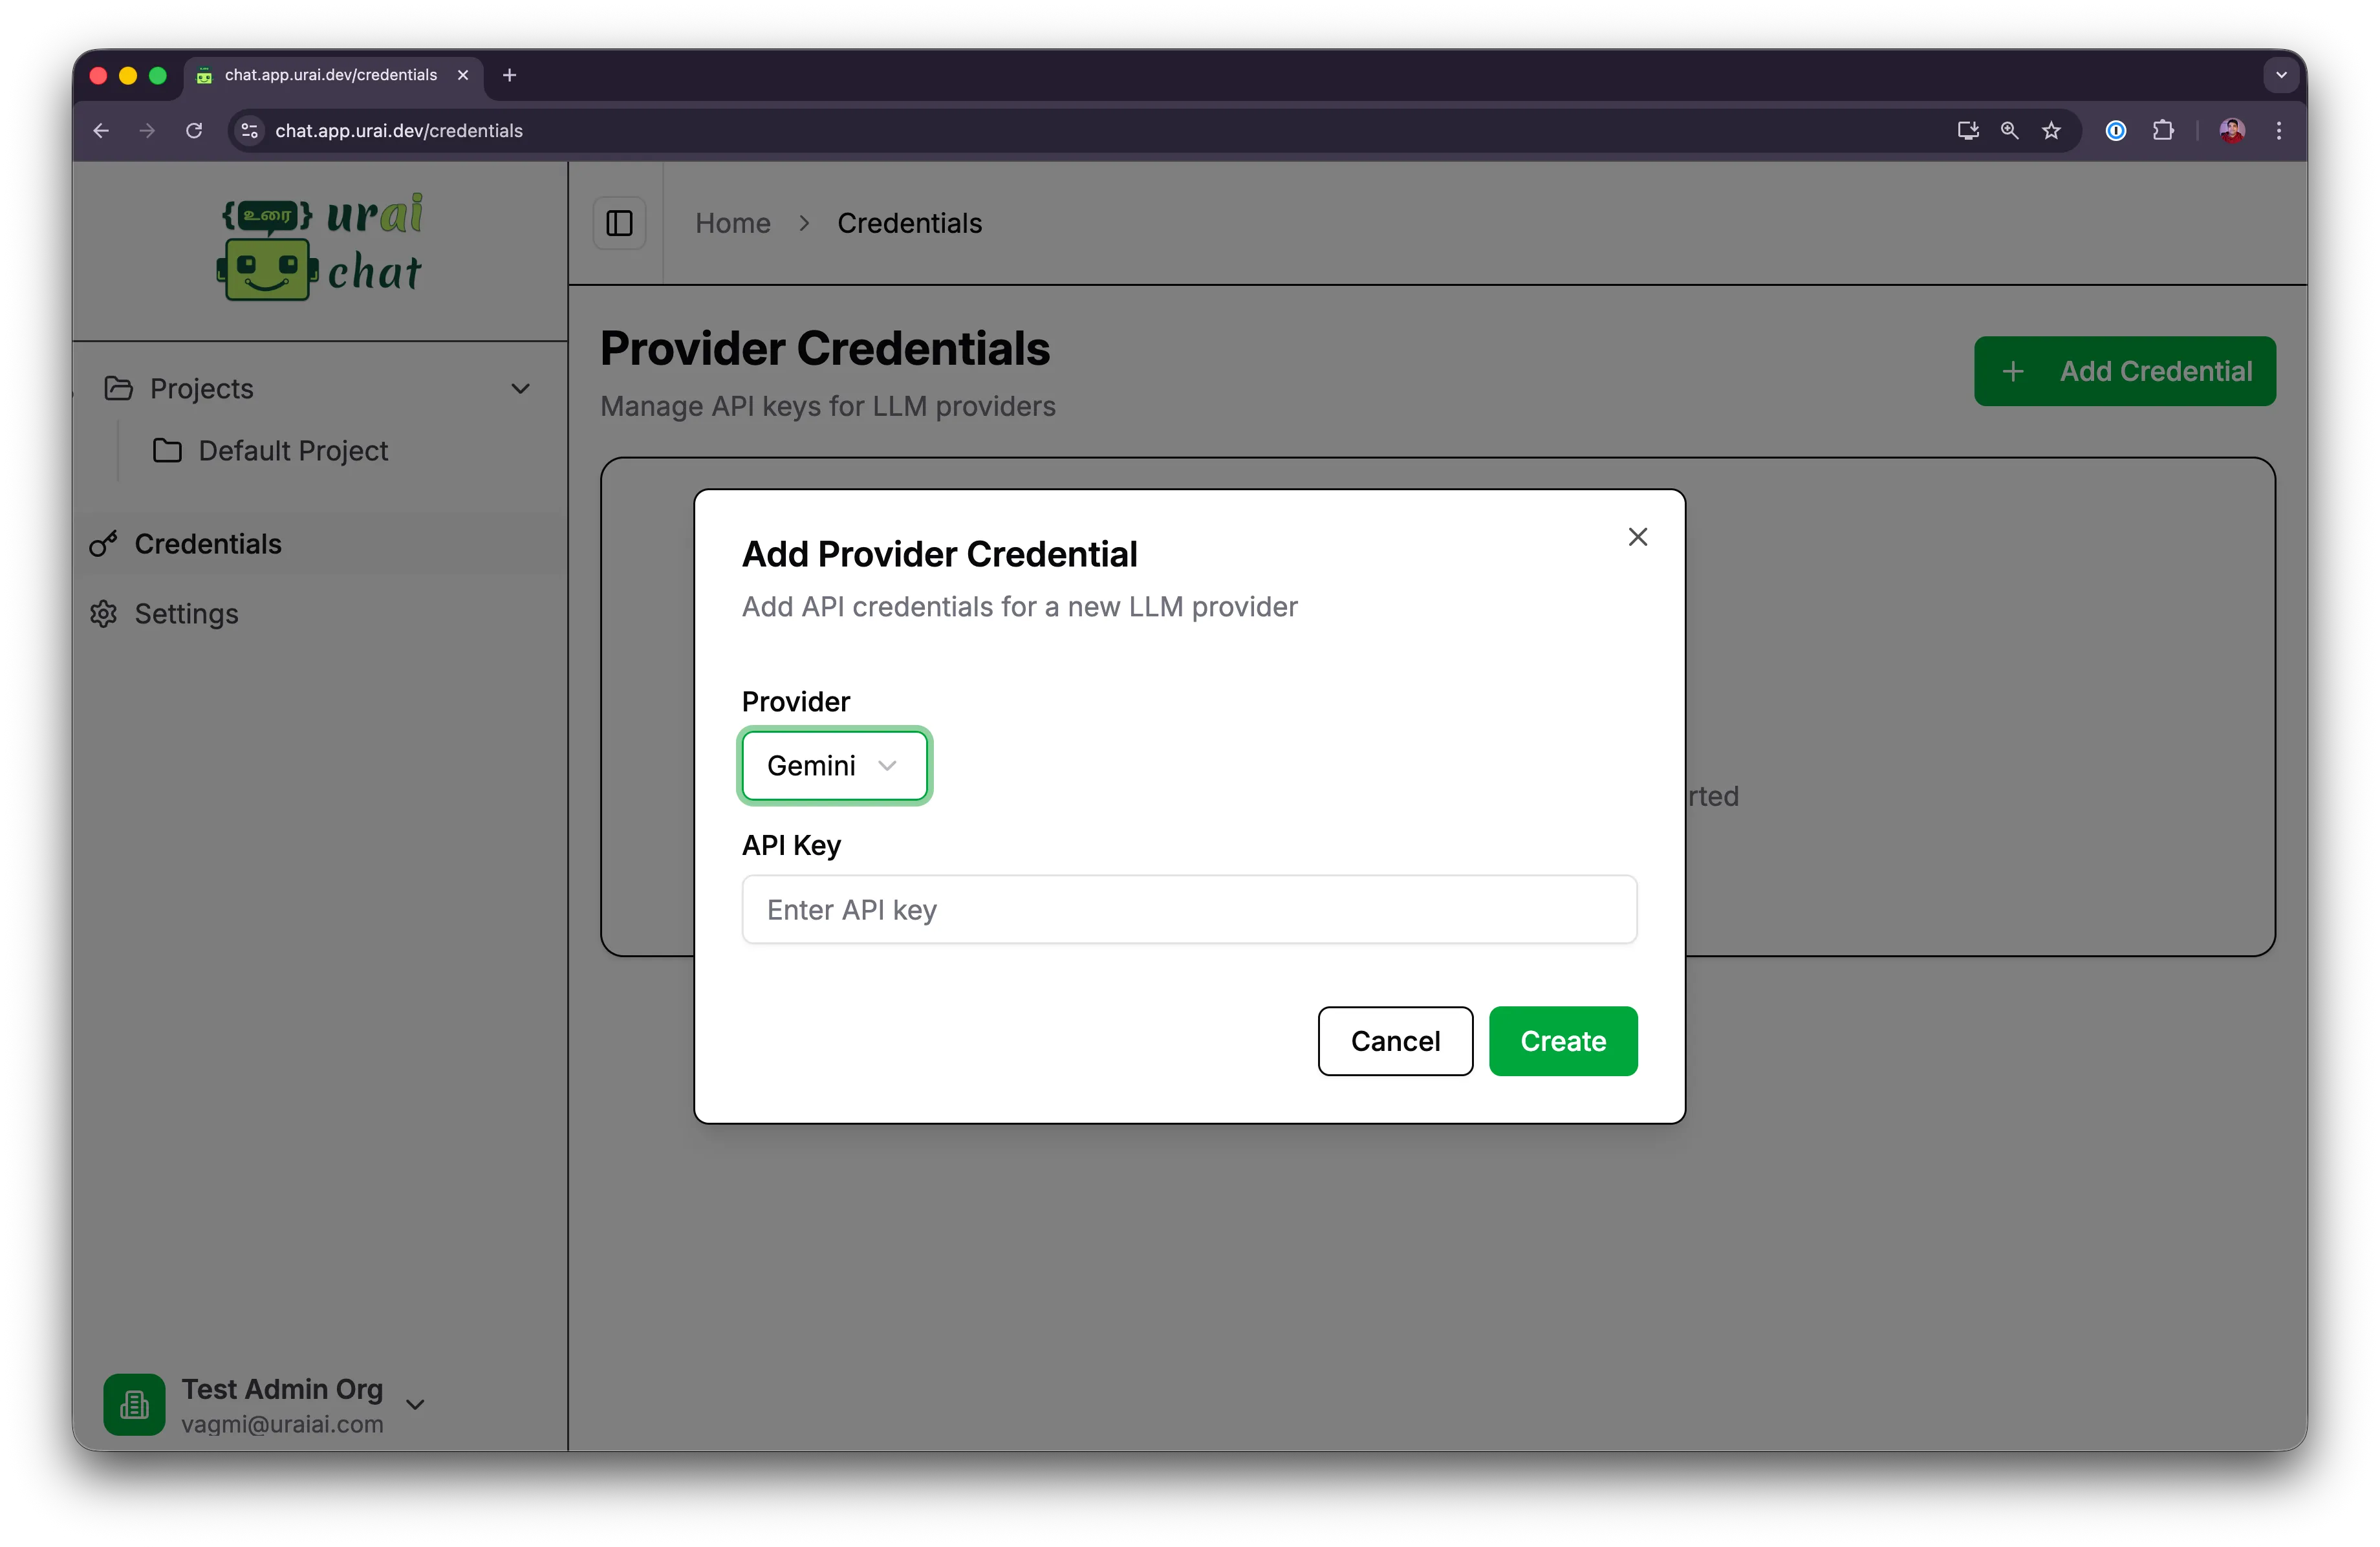Open the Extensions puzzle icon

tap(2163, 130)
